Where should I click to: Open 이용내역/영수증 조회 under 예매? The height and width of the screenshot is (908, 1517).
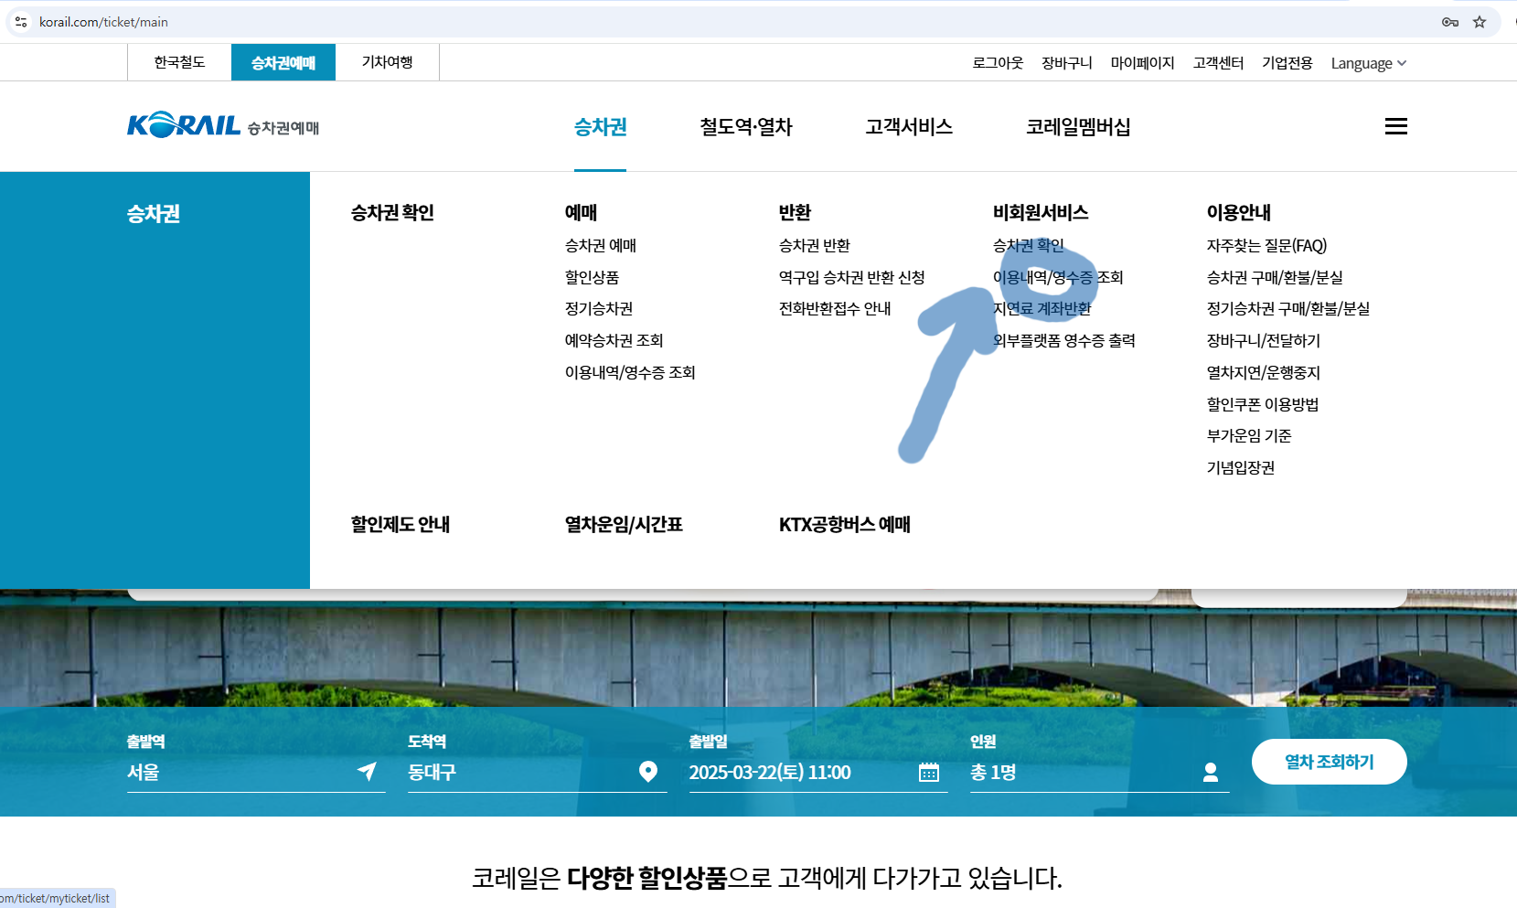point(630,372)
